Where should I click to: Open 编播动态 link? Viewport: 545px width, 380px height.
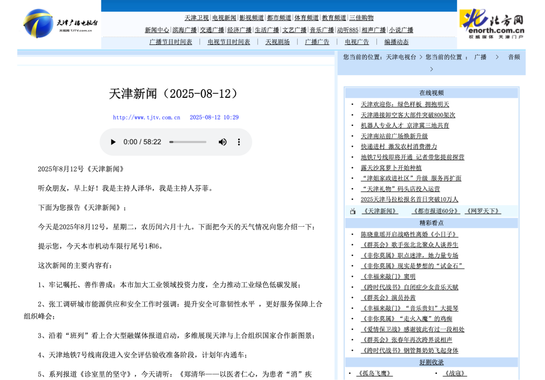tap(397, 42)
